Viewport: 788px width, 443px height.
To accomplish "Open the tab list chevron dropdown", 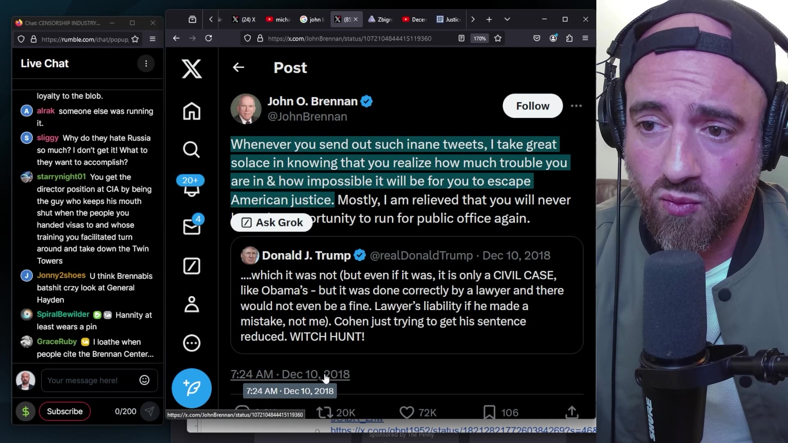I will tap(507, 19).
